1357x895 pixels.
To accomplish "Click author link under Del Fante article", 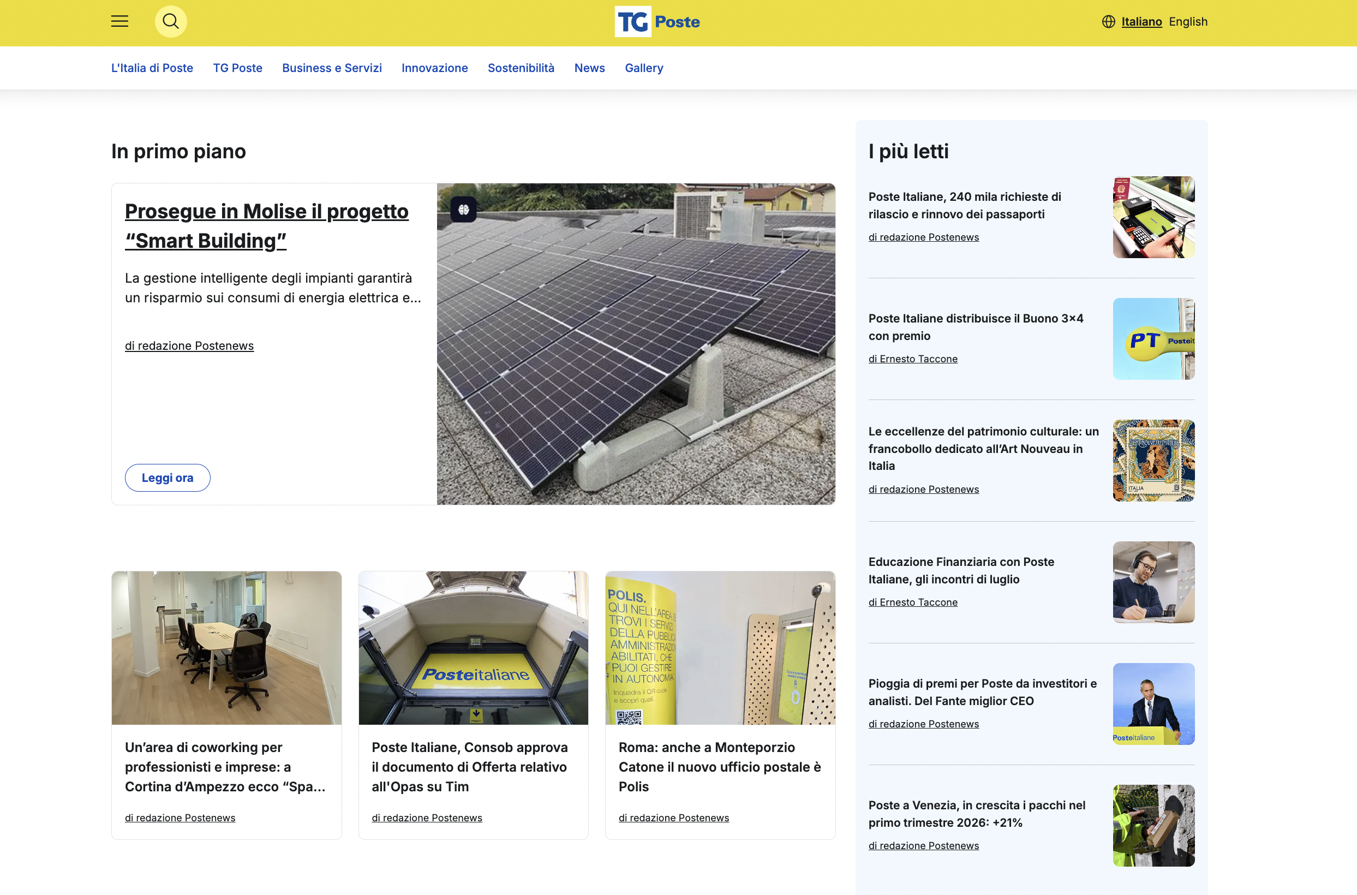I will 924,724.
